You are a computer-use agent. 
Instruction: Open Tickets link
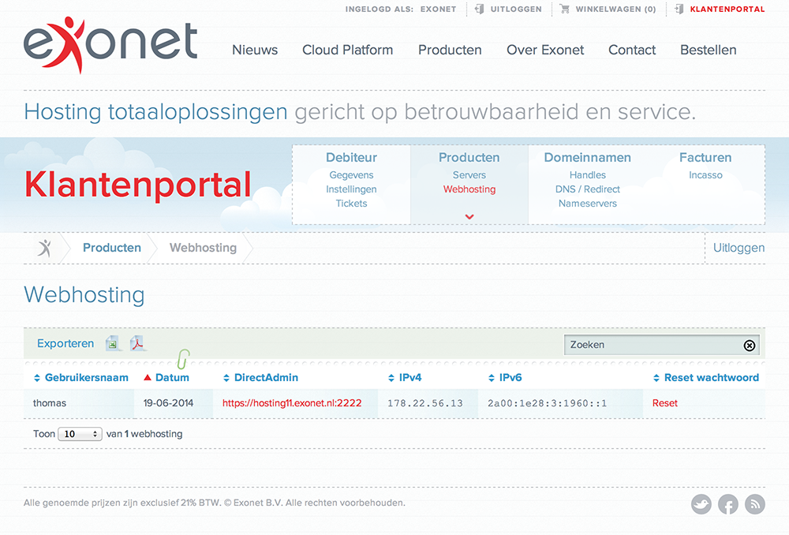(351, 204)
